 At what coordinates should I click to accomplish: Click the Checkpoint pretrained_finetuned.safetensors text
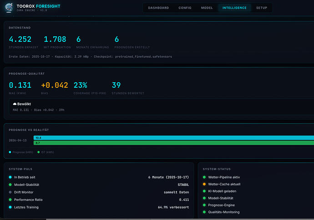pyautogui.click(x=133, y=57)
